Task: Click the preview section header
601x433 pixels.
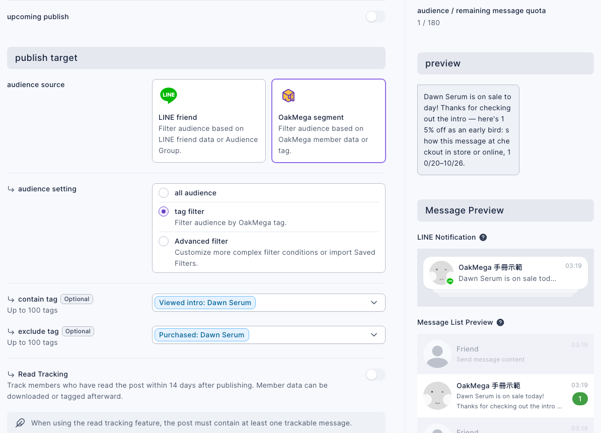Action: (x=505, y=63)
